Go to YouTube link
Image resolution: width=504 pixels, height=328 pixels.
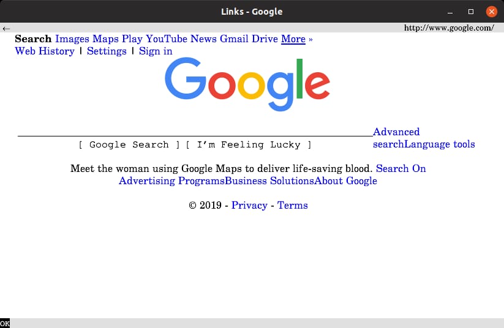tap(167, 39)
